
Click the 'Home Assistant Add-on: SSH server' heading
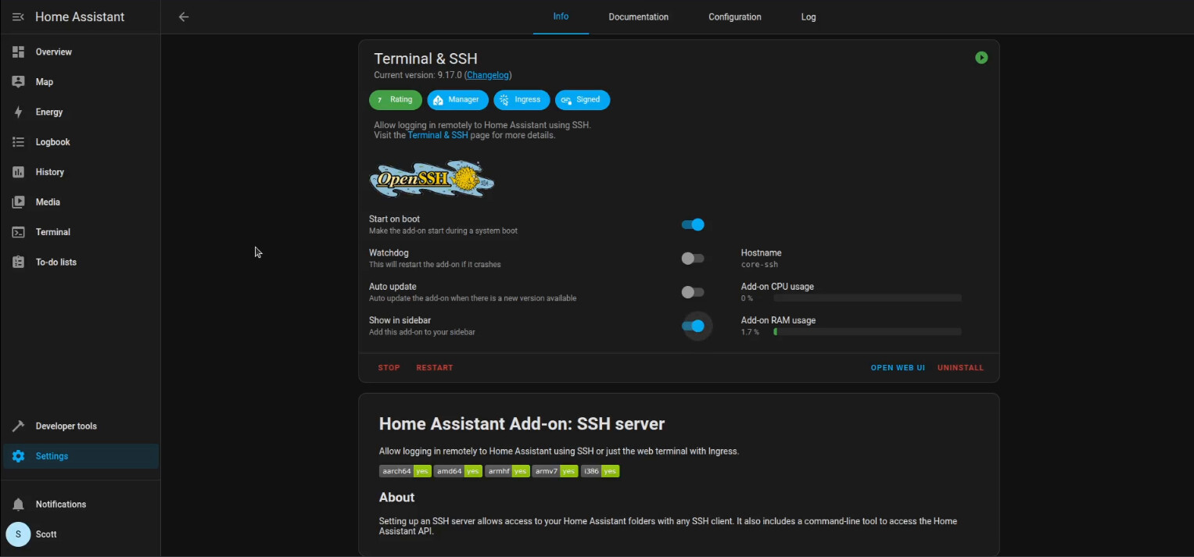pyautogui.click(x=522, y=424)
